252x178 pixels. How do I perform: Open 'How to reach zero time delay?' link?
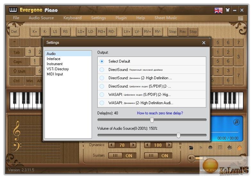(x=160, y=113)
